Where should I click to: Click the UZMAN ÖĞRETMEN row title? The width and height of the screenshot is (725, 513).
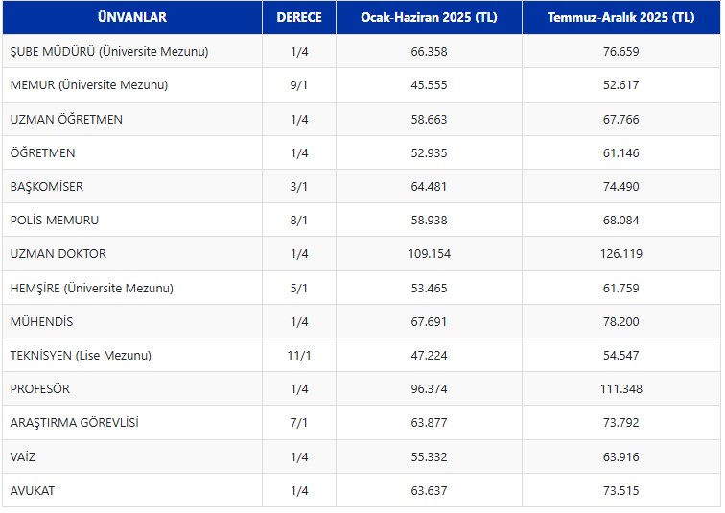click(66, 120)
